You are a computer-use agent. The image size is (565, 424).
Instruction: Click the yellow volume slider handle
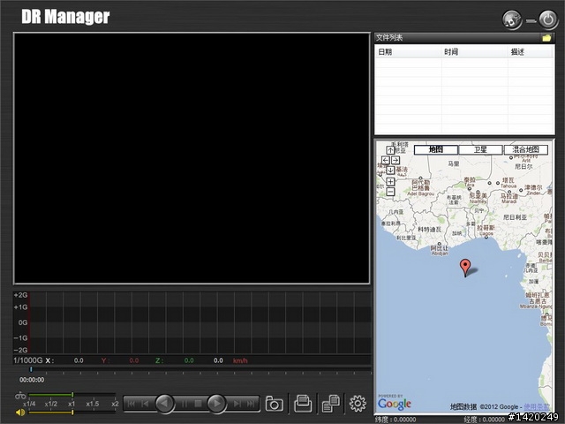72,413
